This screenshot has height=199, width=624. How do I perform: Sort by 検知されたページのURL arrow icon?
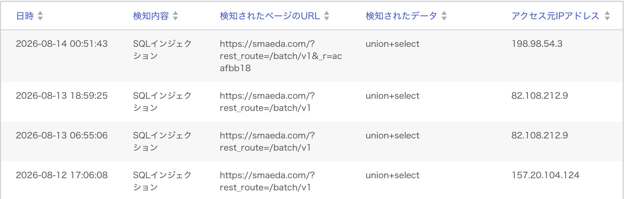point(327,16)
